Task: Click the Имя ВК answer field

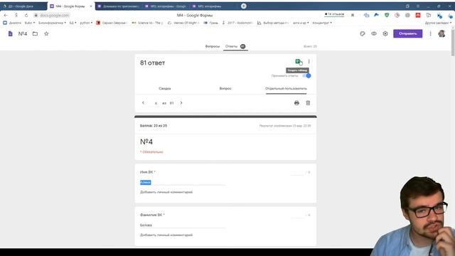Action: click(x=183, y=182)
